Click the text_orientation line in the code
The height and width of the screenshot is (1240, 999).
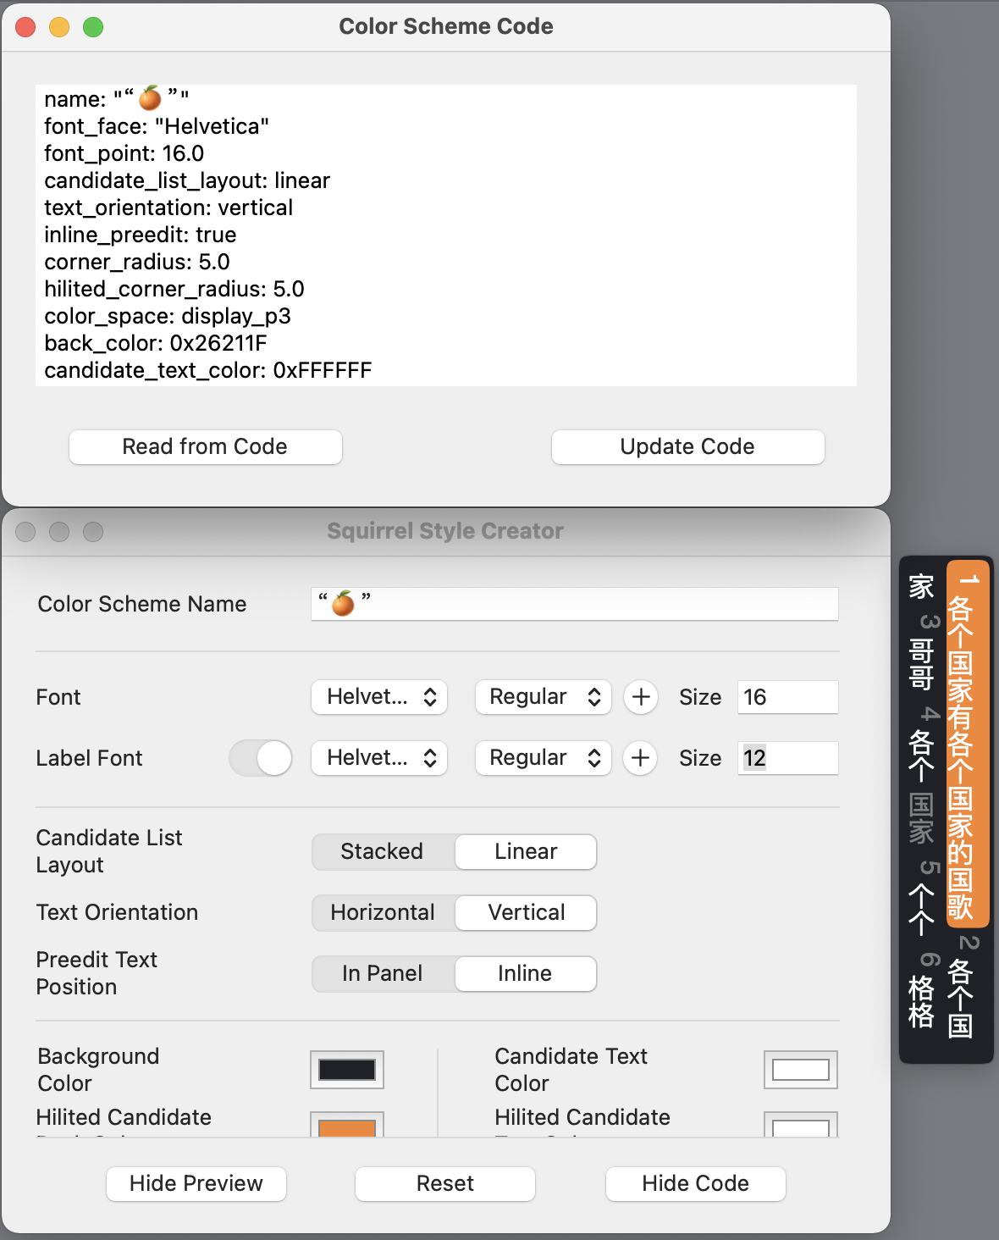click(168, 208)
